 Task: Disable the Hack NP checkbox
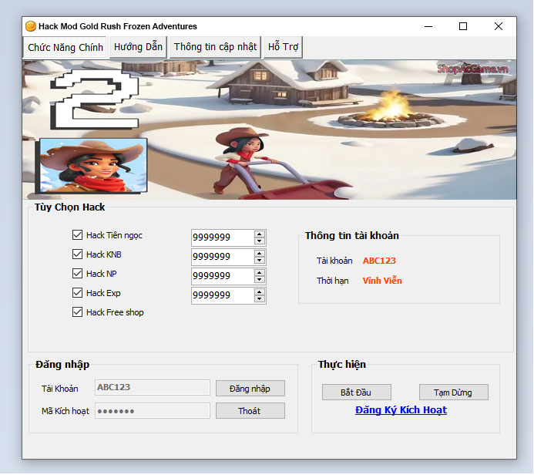point(77,274)
